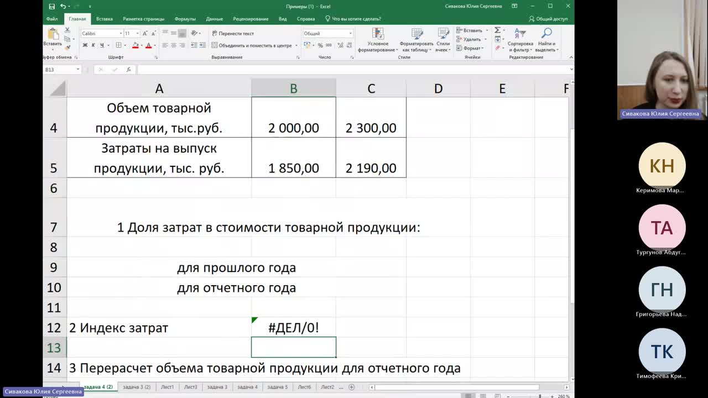Screen dimensions: 708x398
Task: Switch to sheet tab задача 5
Action: point(278,387)
